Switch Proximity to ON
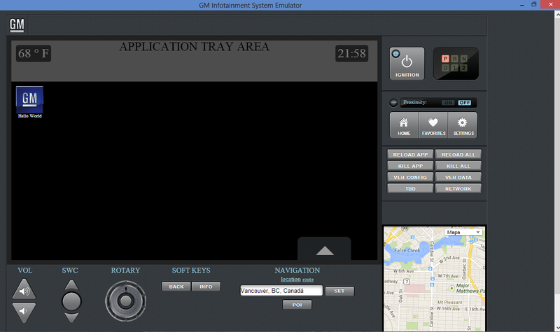Viewport: 560px width, 332px height. 449,103
